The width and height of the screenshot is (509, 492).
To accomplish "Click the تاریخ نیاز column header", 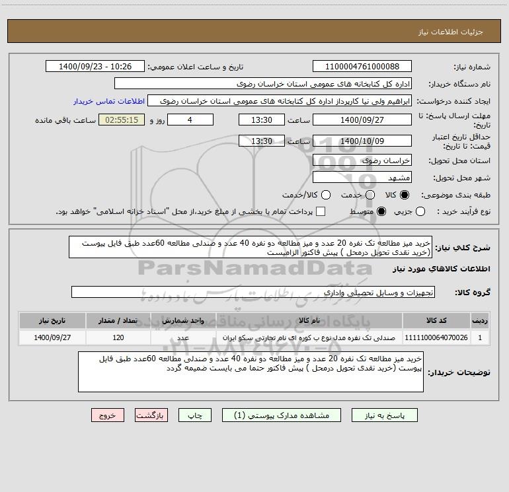I will 52,320.
